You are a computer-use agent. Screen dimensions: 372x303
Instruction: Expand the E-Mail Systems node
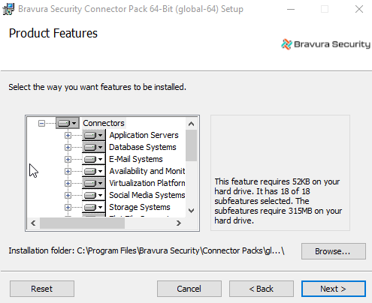tap(68, 159)
